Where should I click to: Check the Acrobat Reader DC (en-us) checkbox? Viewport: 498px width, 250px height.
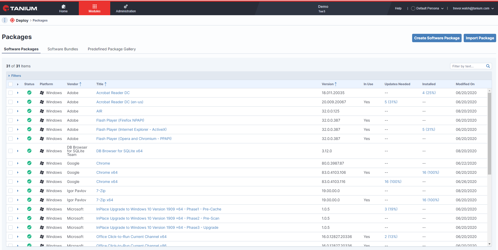[10, 102]
